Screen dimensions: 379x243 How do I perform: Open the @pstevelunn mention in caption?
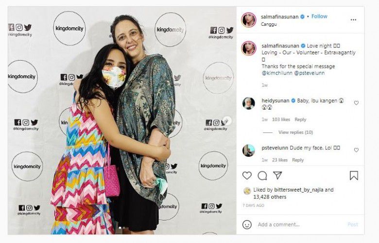[310, 73]
